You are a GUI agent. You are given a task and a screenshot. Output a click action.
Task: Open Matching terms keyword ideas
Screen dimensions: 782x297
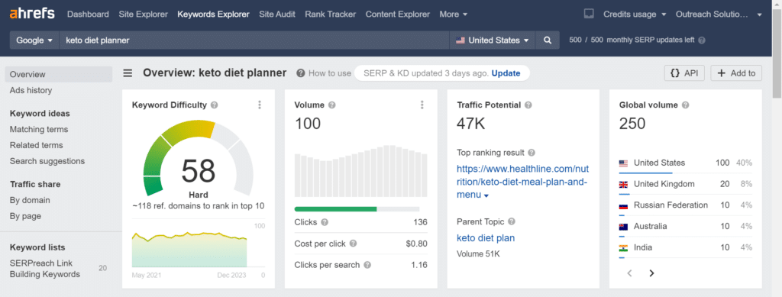pos(39,129)
